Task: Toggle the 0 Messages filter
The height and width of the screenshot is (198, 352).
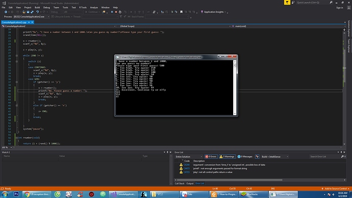Action: click(x=245, y=157)
